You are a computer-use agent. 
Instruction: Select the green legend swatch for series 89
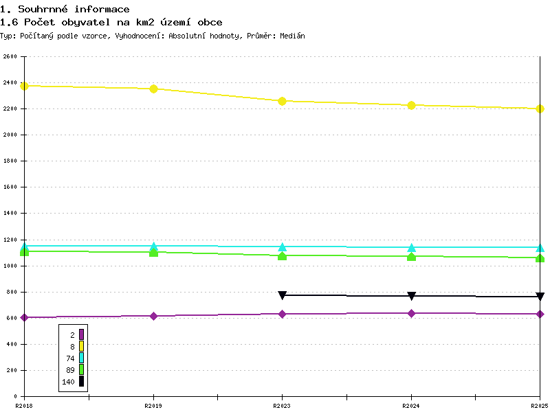pos(81,369)
